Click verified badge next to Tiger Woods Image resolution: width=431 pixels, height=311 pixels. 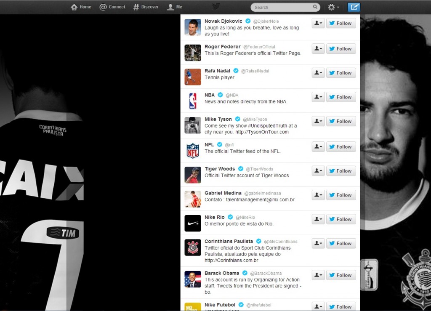[240, 169]
